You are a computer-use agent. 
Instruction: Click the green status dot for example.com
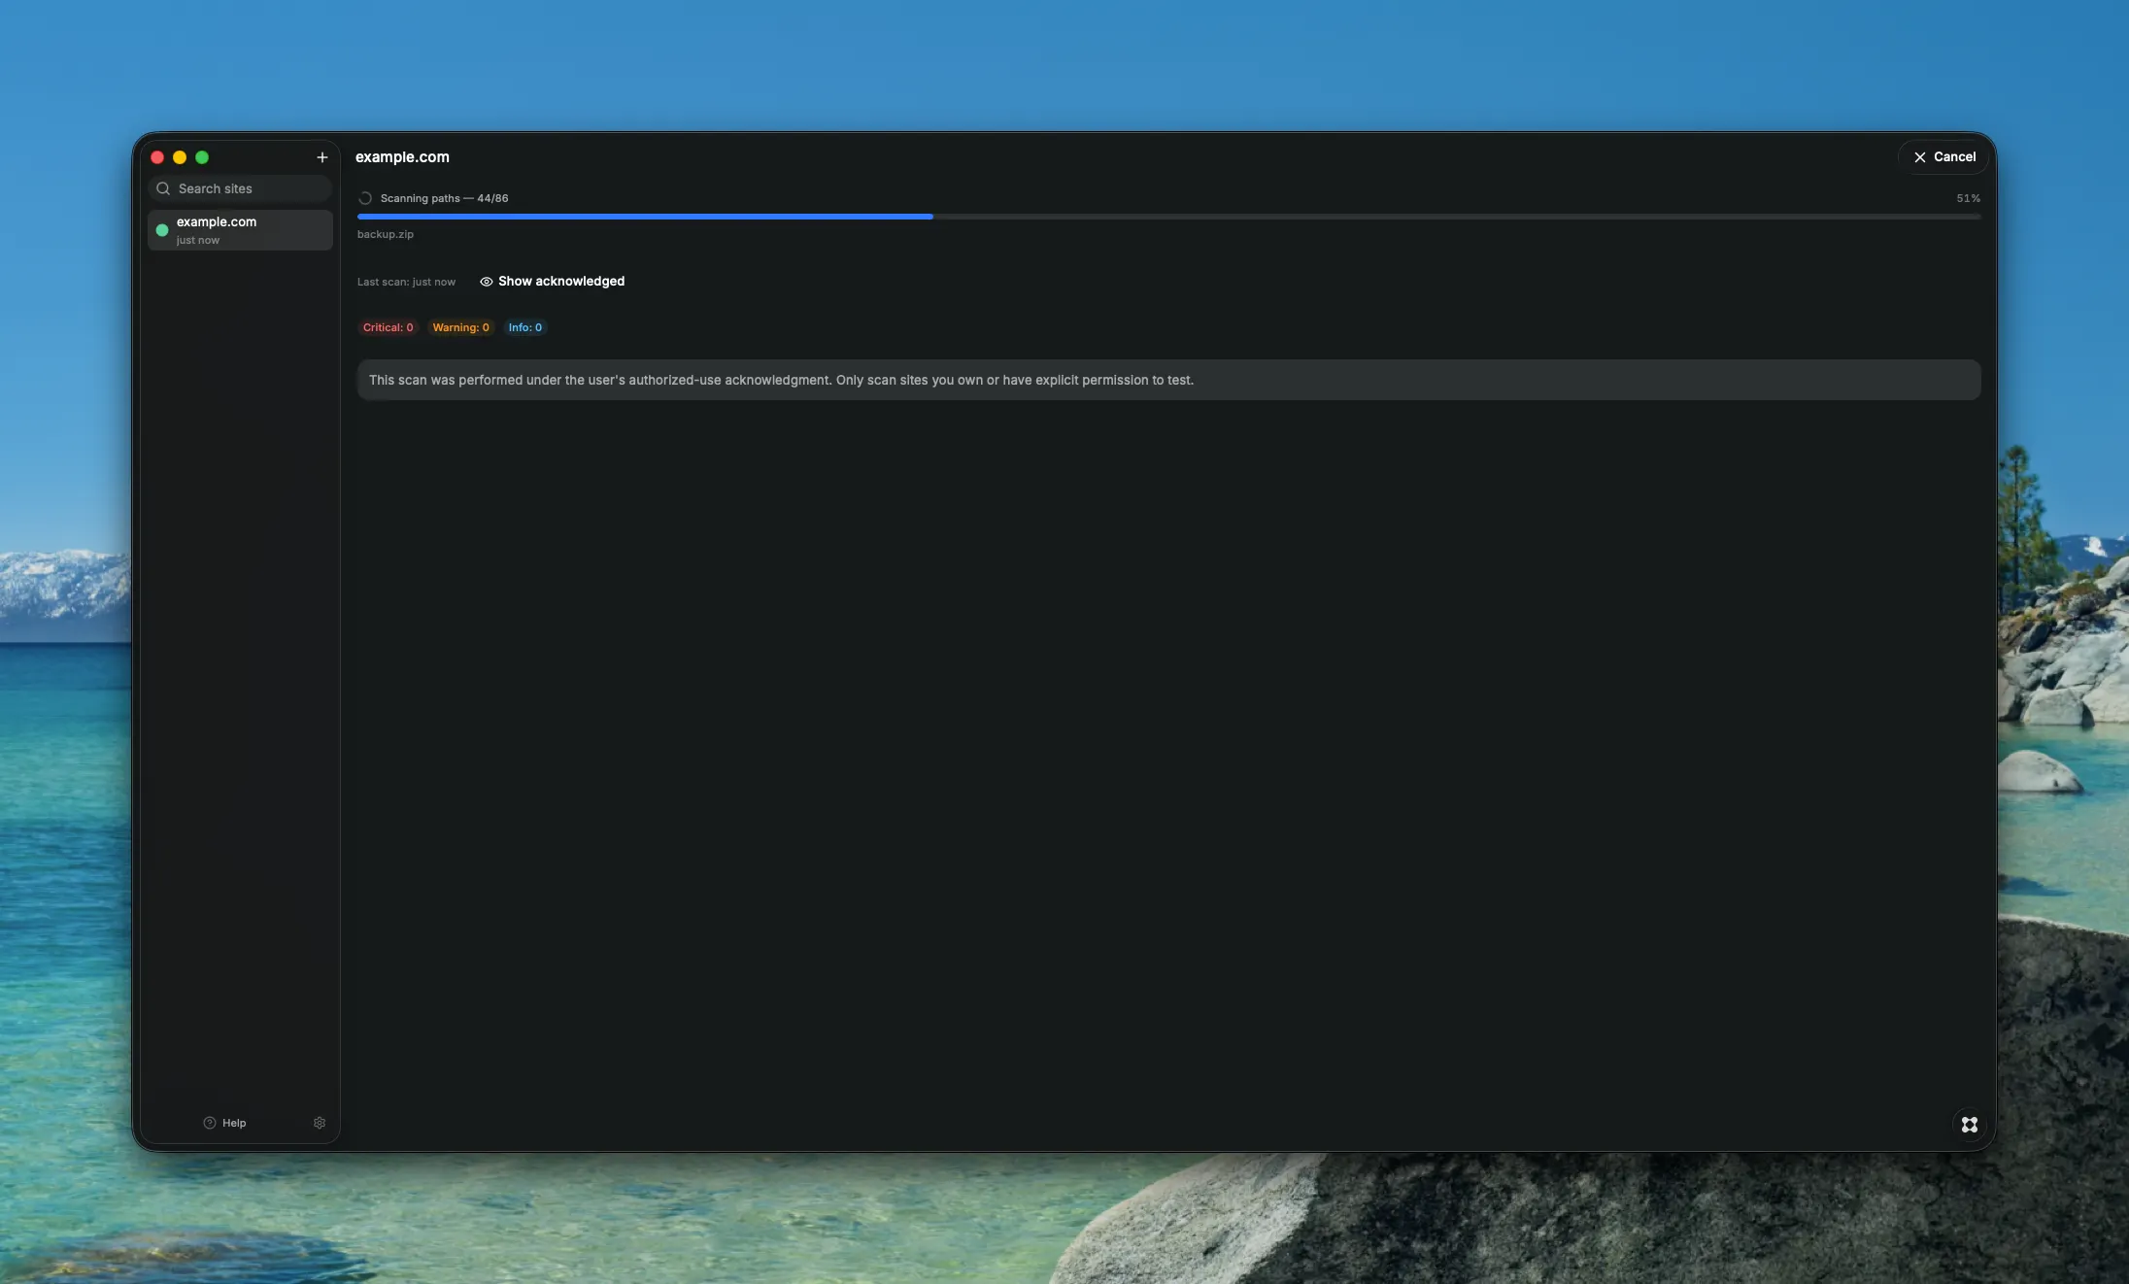(162, 230)
